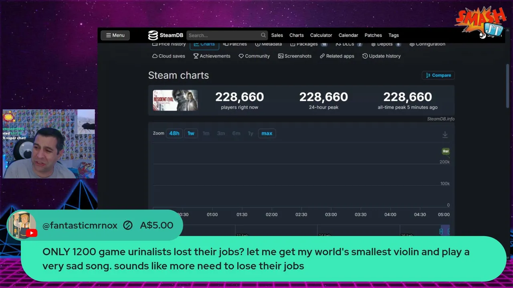This screenshot has width=513, height=288.
Task: Click the speech bubble icon beside Community
Action: click(x=241, y=56)
